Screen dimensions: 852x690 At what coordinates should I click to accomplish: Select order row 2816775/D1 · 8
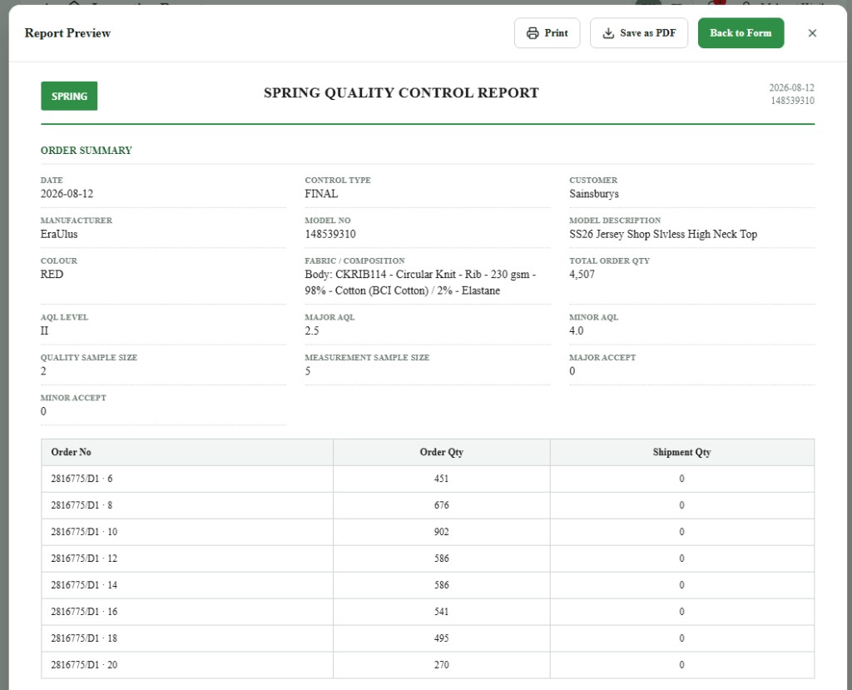click(x=428, y=506)
